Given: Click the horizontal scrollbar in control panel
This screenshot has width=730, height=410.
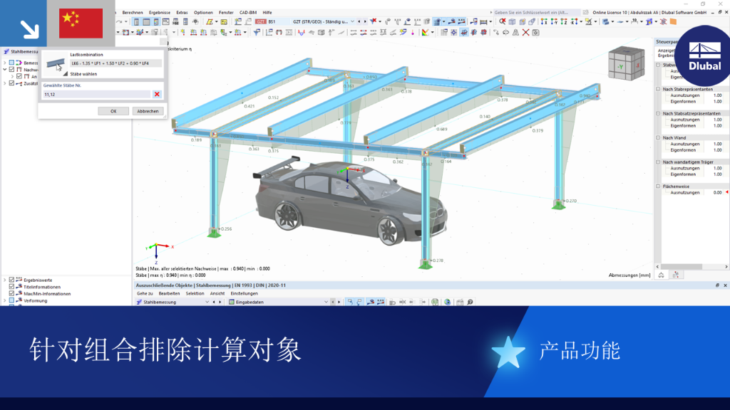Looking at the screenshot, I should pos(682,267).
